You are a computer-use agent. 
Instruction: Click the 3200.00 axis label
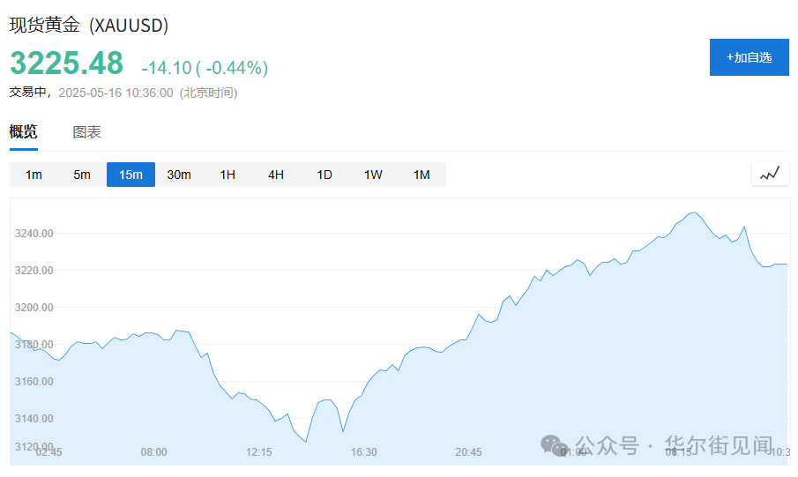point(34,308)
